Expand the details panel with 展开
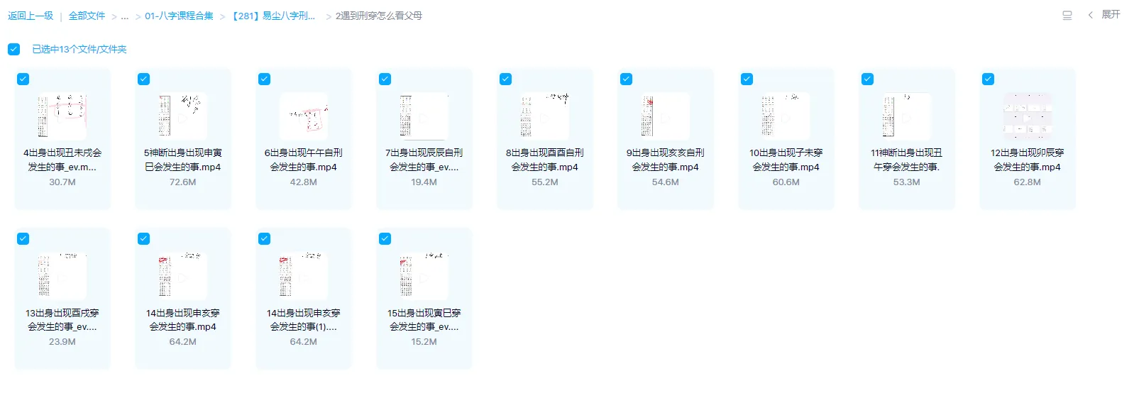Image resolution: width=1134 pixels, height=398 pixels. (x=1104, y=15)
